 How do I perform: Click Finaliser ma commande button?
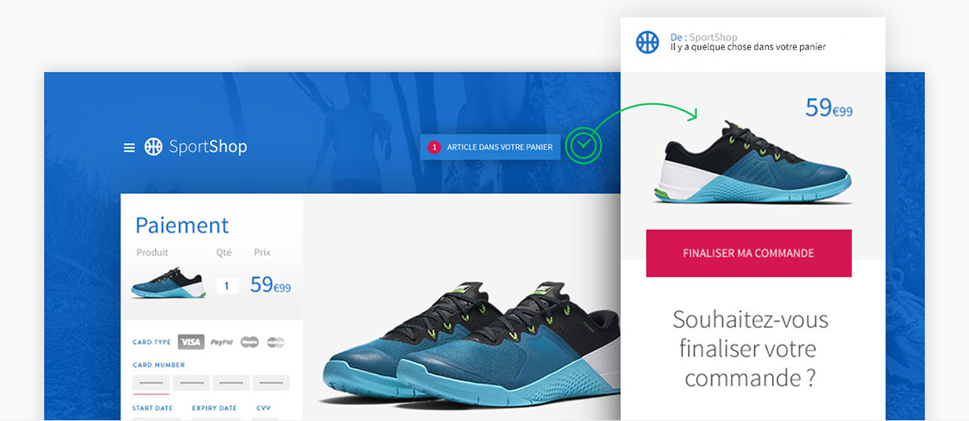click(x=749, y=253)
